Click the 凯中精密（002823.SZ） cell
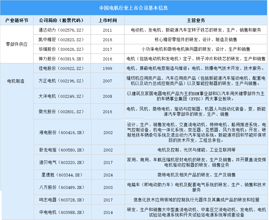 click(61, 39)
